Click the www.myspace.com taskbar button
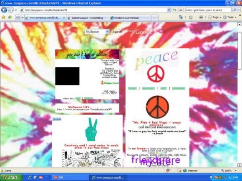 (x=108, y=178)
